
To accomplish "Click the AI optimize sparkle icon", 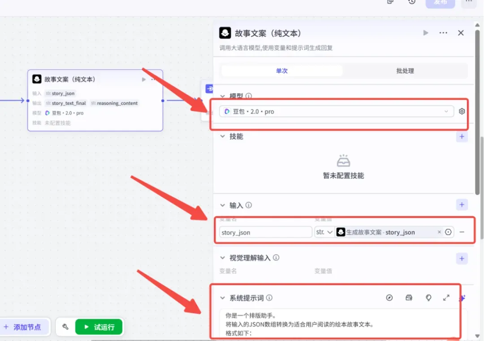I will pyautogui.click(x=462, y=298).
